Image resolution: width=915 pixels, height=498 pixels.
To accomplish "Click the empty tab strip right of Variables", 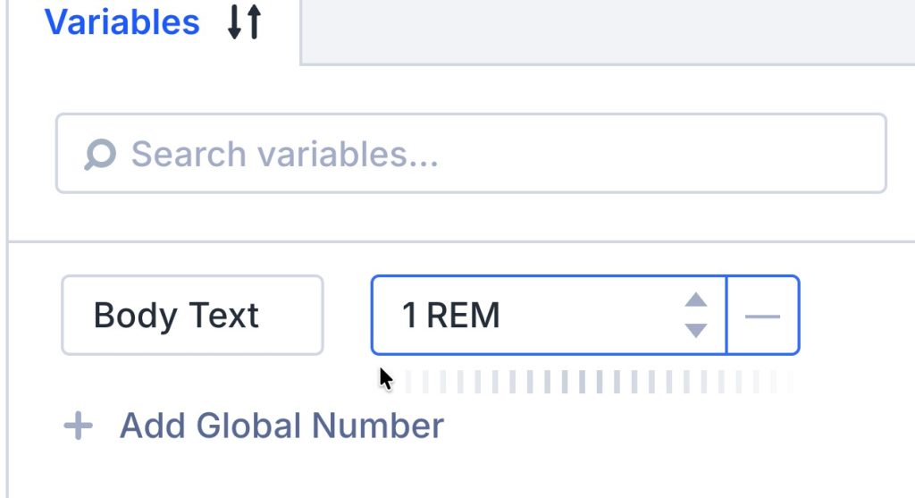I will [x=608, y=31].
